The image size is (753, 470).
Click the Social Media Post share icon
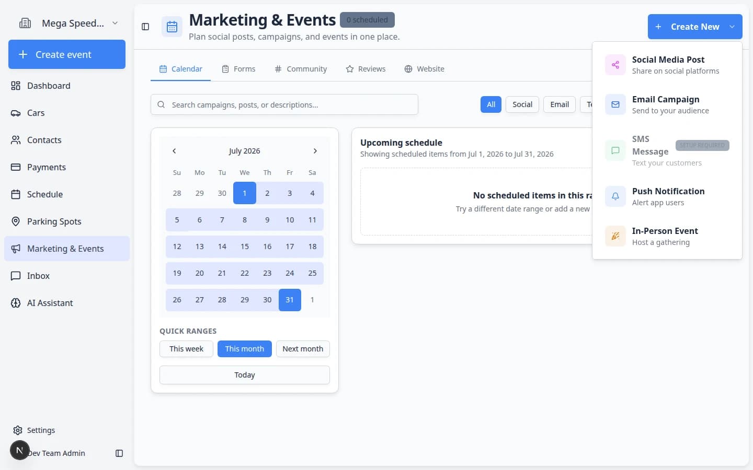tap(615, 65)
